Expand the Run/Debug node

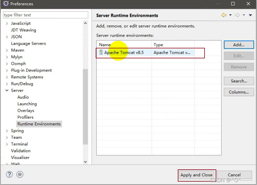[x=7, y=84]
